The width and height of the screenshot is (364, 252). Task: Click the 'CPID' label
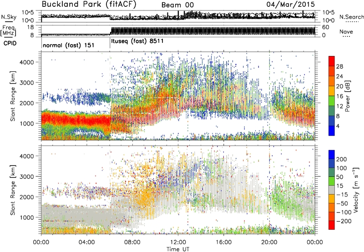[10, 43]
